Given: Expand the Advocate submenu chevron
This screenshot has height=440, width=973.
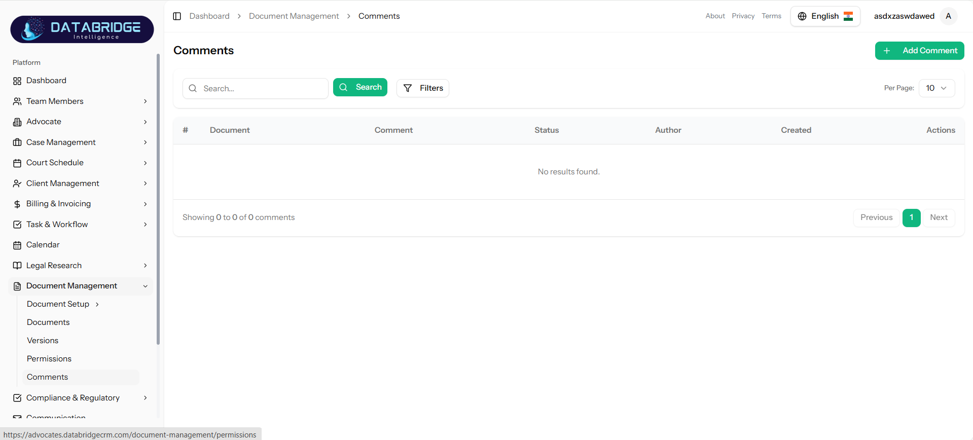Looking at the screenshot, I should tap(146, 122).
